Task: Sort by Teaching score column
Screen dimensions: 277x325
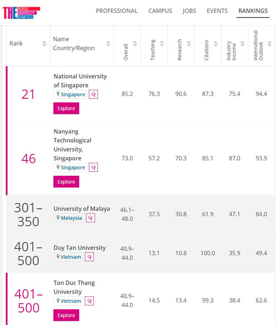Action: [162, 44]
